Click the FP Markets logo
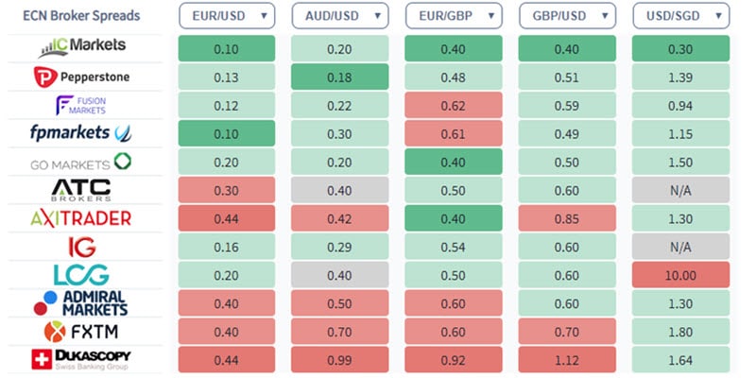 82,132
